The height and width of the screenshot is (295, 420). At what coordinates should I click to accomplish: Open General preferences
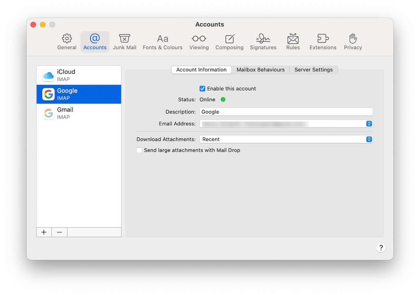pyautogui.click(x=67, y=41)
